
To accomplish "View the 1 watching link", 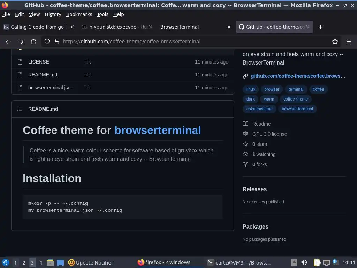I will (x=264, y=154).
